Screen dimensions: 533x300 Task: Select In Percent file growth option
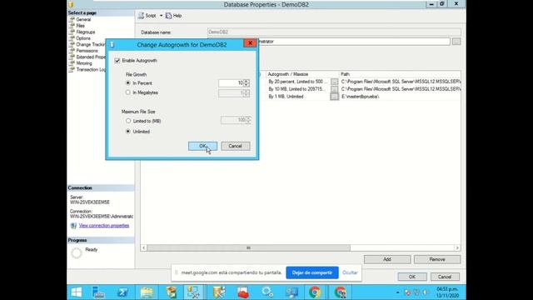[x=128, y=83]
